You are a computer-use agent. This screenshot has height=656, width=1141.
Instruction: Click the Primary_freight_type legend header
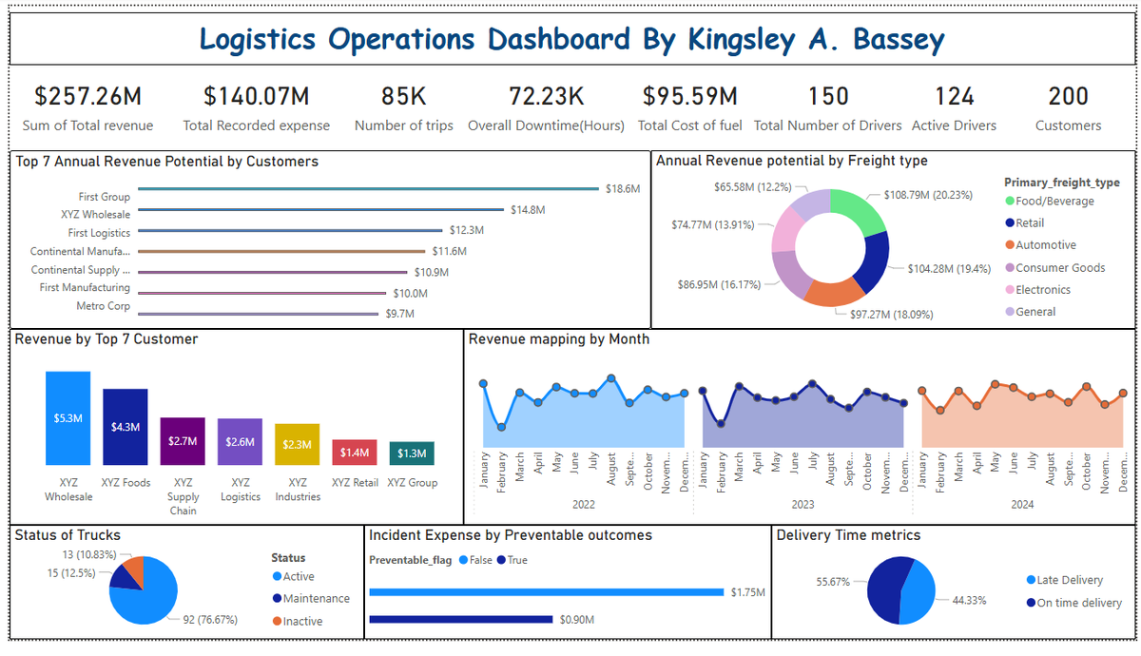tap(1062, 183)
